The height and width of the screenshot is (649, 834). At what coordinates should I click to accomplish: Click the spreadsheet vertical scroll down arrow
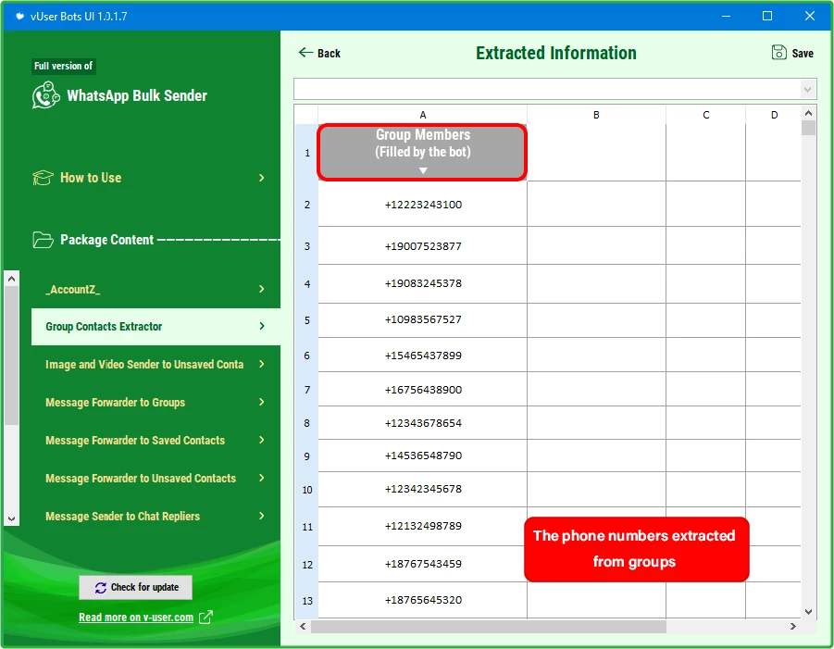tap(808, 612)
